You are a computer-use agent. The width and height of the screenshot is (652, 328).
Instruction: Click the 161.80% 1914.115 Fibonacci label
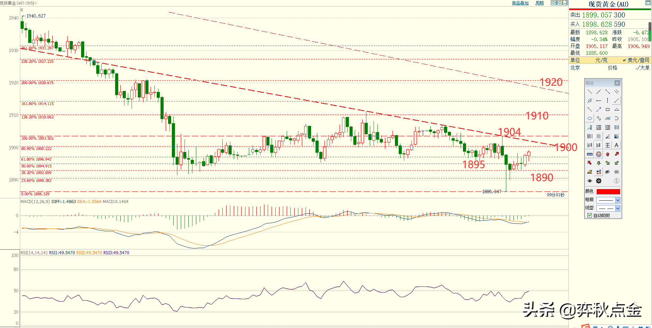(x=37, y=104)
